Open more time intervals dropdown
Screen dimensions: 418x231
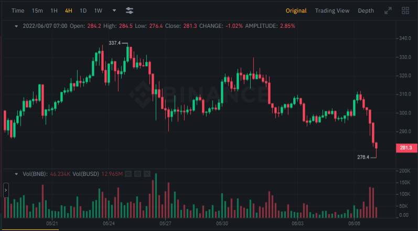(114, 10)
